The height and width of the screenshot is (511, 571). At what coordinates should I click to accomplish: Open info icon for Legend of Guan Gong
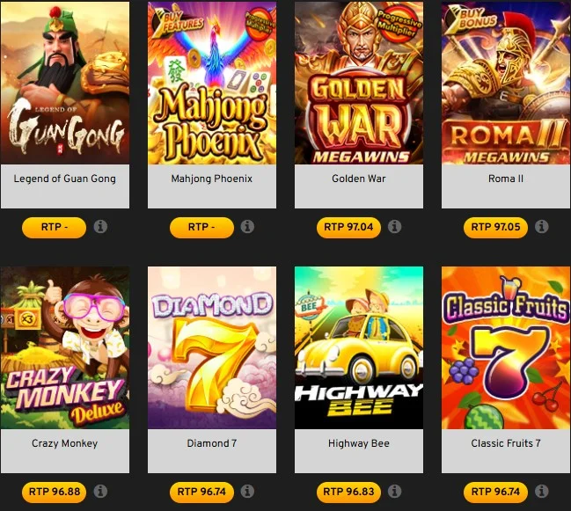pos(100,227)
